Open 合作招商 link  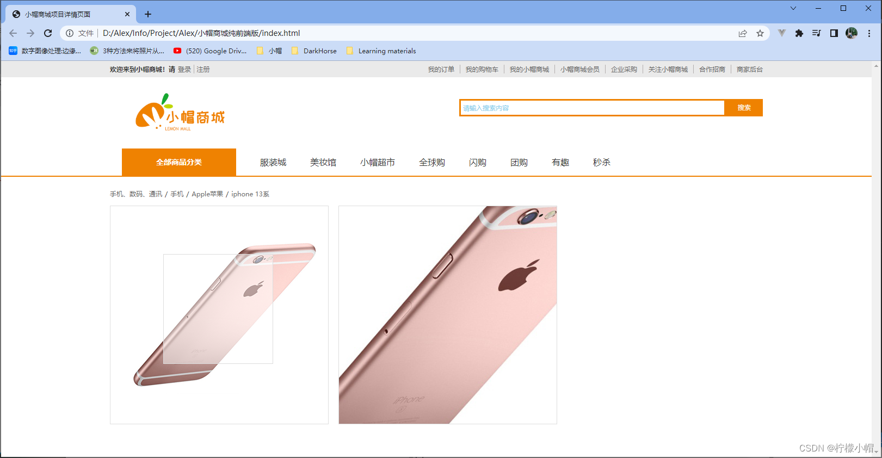712,70
